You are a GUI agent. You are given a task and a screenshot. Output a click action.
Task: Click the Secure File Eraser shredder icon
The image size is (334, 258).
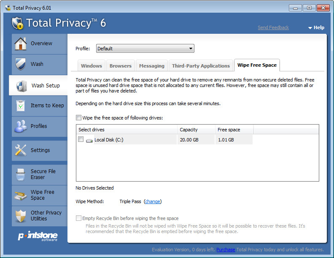(x=21, y=174)
